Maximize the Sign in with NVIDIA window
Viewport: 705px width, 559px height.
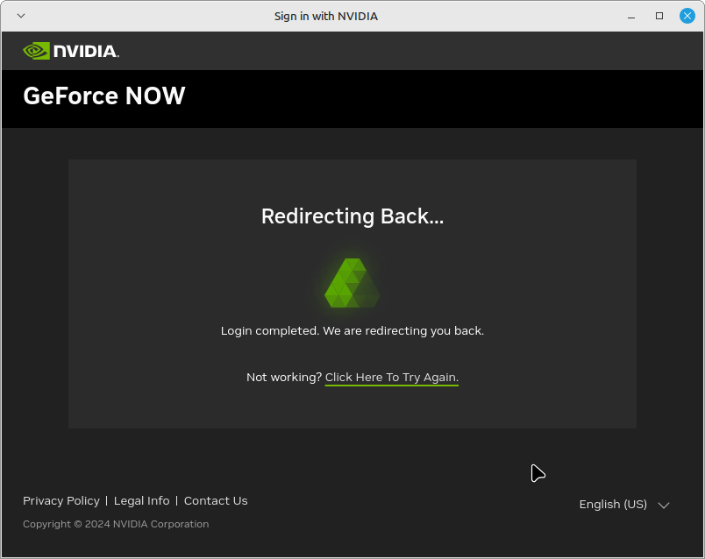[x=659, y=16]
